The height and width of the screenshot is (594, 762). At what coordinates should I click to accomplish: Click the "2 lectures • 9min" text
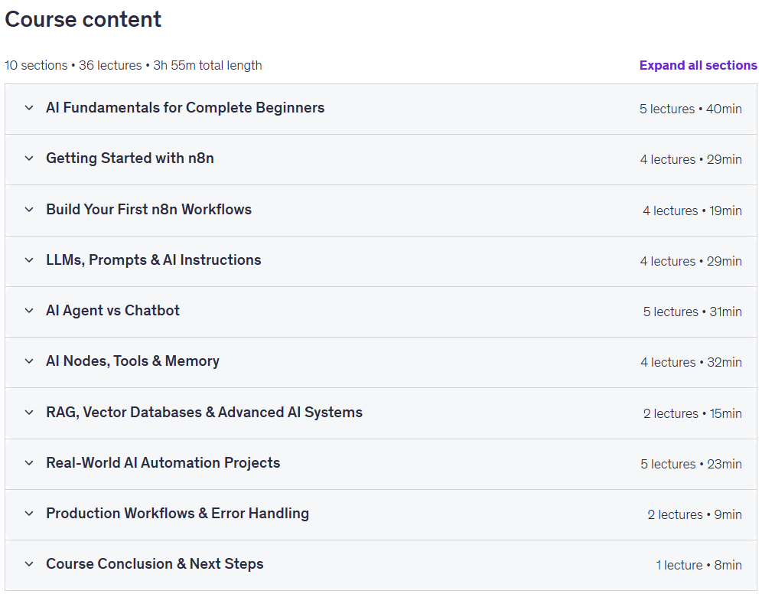tap(695, 514)
